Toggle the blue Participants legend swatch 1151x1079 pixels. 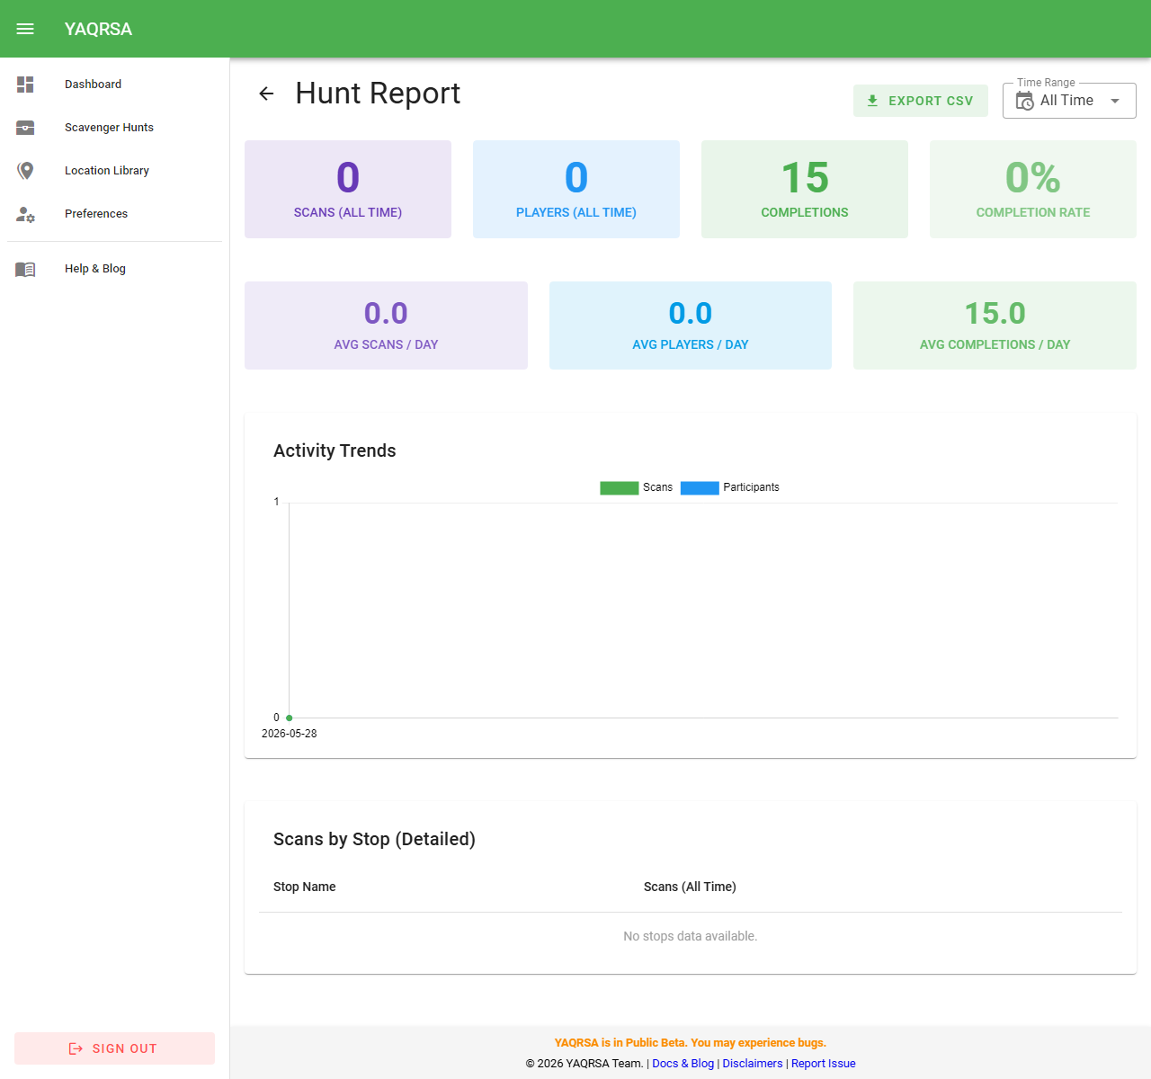700,488
